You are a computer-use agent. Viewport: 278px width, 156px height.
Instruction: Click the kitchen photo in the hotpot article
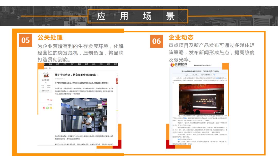point(84,115)
